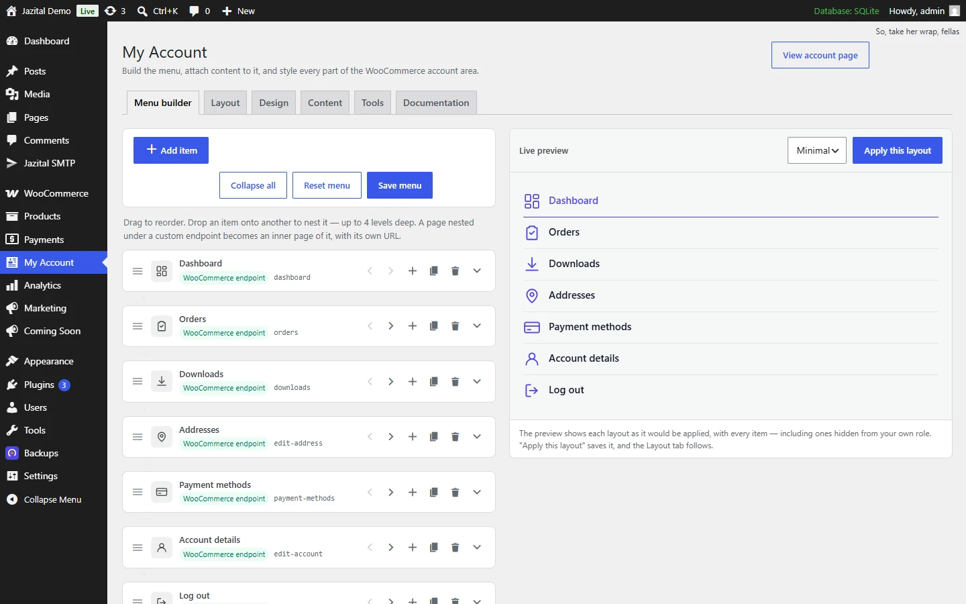Image resolution: width=966 pixels, height=604 pixels.
Task: Expand the Payment methods settings chevron
Action: (x=477, y=493)
